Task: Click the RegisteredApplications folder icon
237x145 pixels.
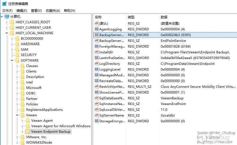Action: click(x=23, y=110)
